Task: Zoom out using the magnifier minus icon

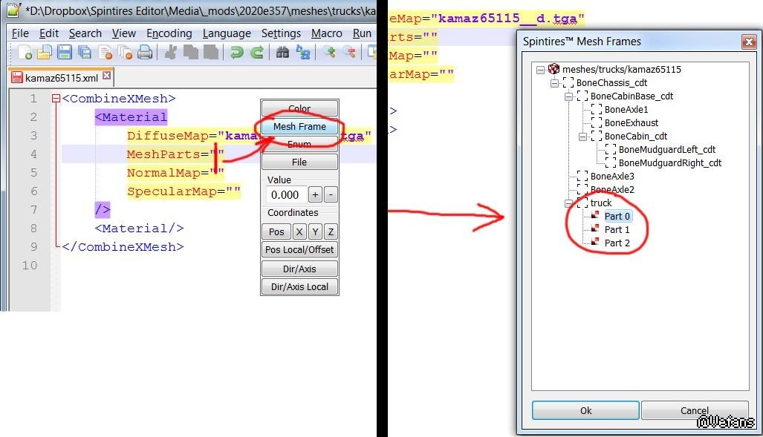Action: [349, 52]
